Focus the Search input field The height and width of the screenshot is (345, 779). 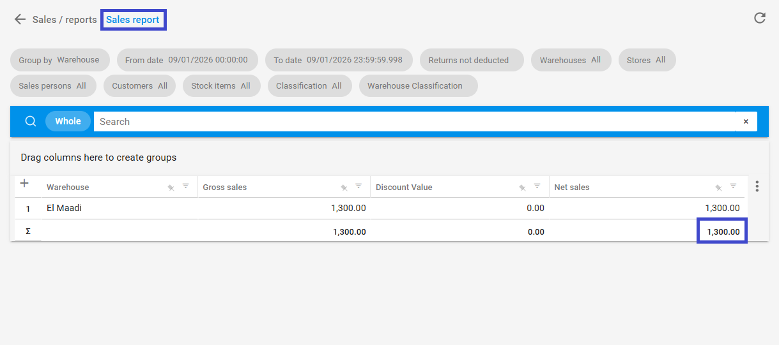click(414, 121)
